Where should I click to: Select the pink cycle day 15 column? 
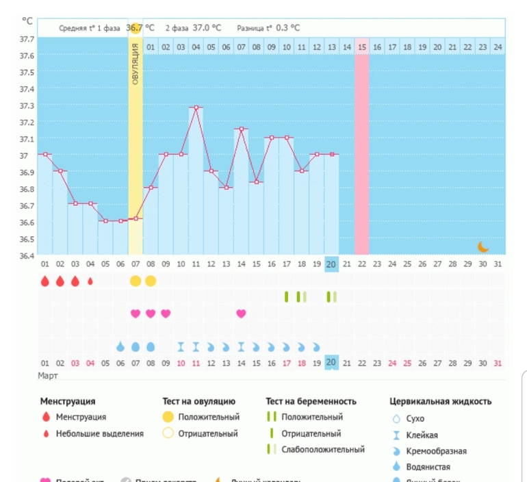click(x=361, y=151)
